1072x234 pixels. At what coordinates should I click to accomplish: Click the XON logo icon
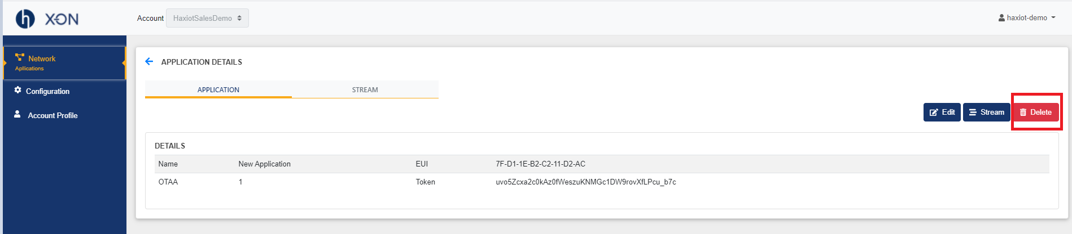pyautogui.click(x=25, y=19)
